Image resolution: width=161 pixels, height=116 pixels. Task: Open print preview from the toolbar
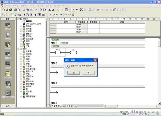coord(19,10)
